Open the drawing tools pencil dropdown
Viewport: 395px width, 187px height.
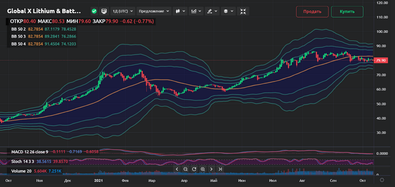click(211, 11)
